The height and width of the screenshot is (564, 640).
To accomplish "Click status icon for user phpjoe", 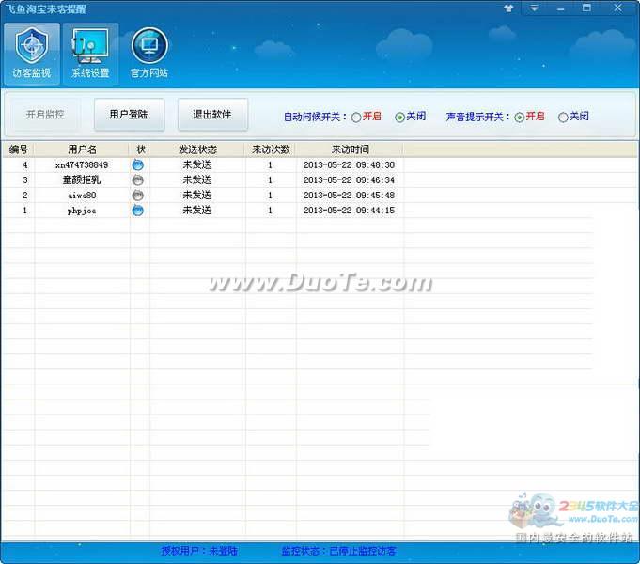I will point(138,211).
